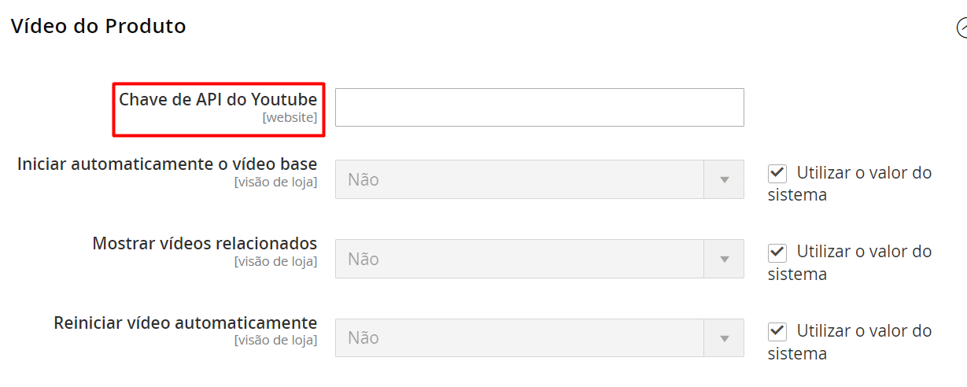Click the arrow icon of Mostrar vídeos relacionados select
Viewport: 967px width, 387px height.
(x=725, y=259)
